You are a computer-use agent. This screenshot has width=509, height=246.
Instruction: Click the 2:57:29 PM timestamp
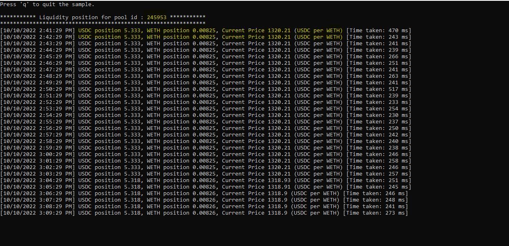pos(38,135)
